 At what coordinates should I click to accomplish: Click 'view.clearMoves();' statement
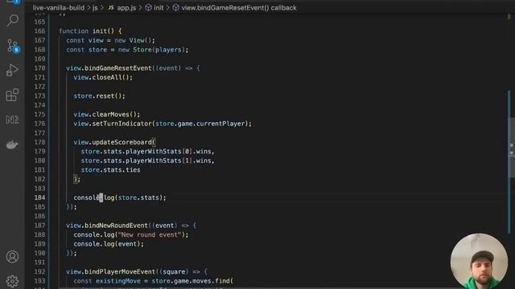coord(107,114)
